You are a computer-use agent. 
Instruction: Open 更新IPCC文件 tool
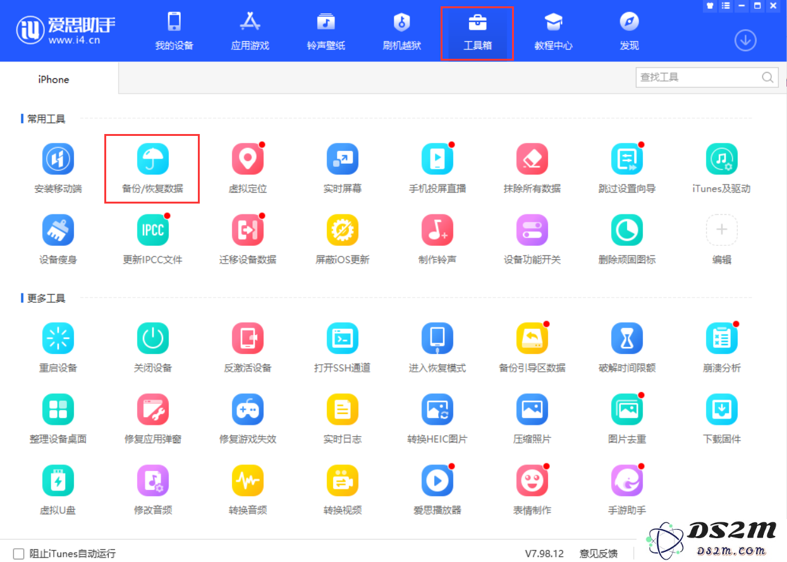click(153, 230)
